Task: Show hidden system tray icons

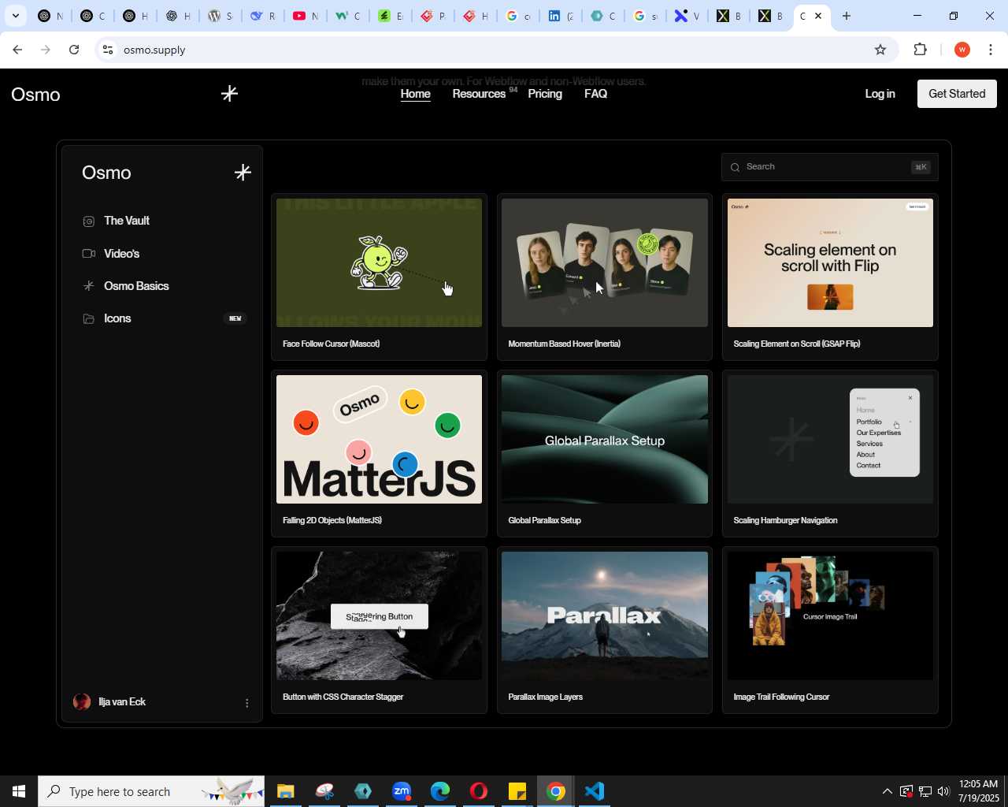Action: pyautogui.click(x=887, y=791)
